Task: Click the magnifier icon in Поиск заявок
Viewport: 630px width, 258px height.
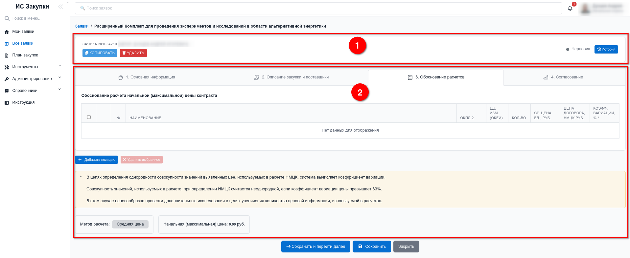Action: [82, 8]
